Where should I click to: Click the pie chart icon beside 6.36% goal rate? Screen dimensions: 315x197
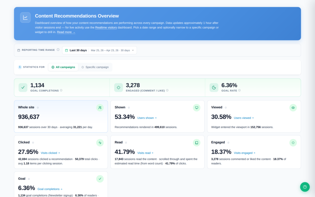pyautogui.click(x=214, y=87)
